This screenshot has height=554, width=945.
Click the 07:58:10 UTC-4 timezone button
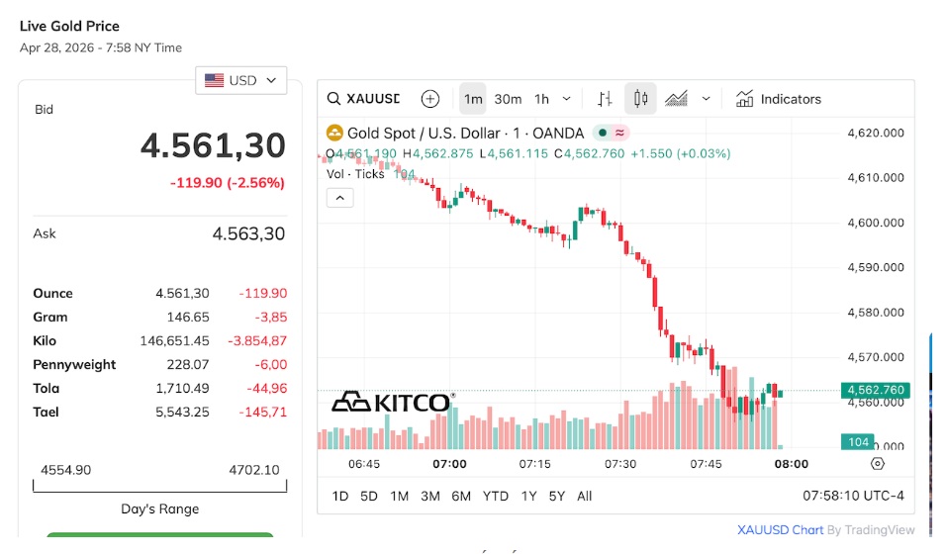pos(853,496)
